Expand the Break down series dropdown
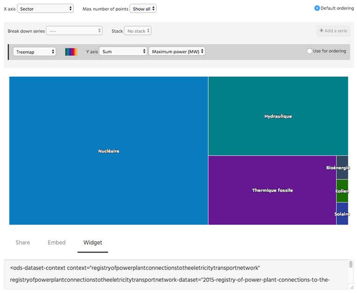The image size is (357, 293). pyautogui.click(x=74, y=31)
